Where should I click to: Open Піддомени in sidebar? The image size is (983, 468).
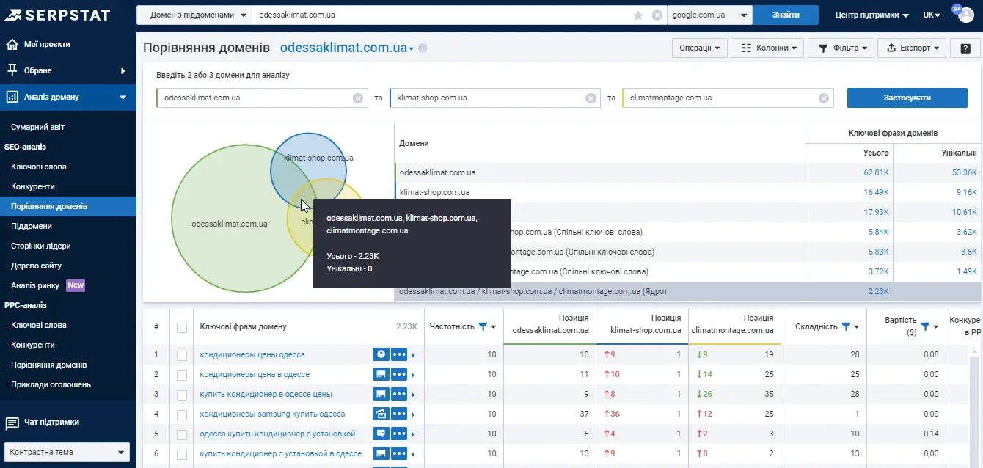coord(32,226)
